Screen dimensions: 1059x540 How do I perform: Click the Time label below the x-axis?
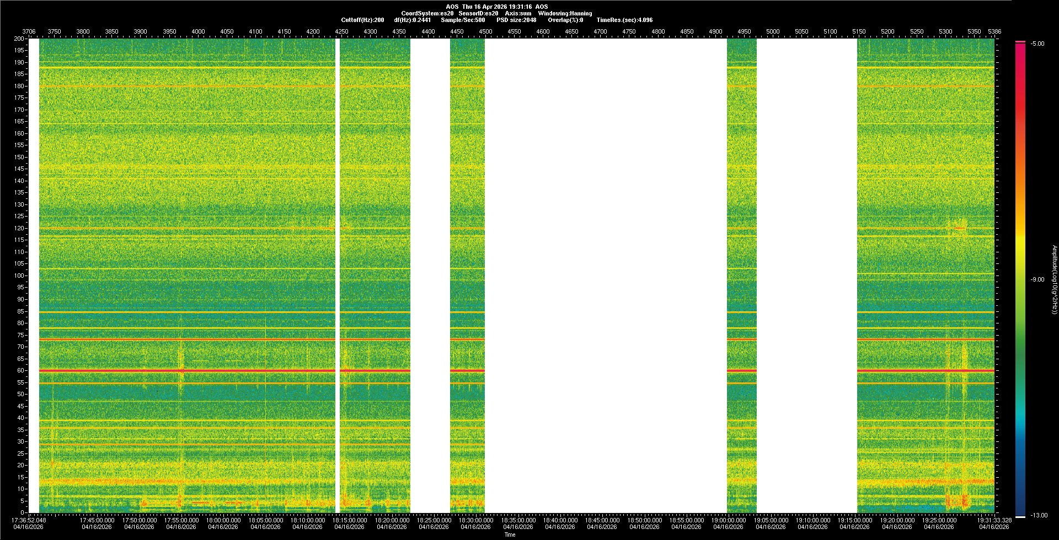(510, 534)
